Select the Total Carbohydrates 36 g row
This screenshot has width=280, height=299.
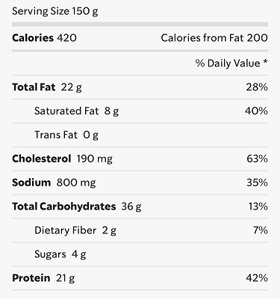[140, 207]
